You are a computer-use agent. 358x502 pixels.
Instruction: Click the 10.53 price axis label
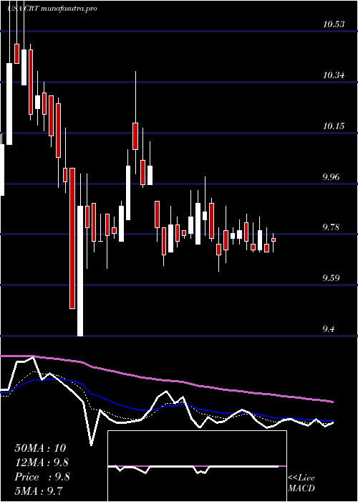pyautogui.click(x=334, y=24)
